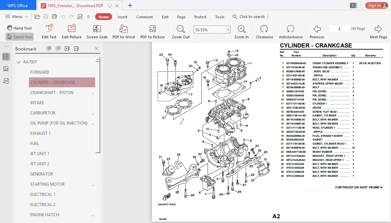391x223 pixels.
Task: Click the Sign in button
Action: click(x=376, y=5)
